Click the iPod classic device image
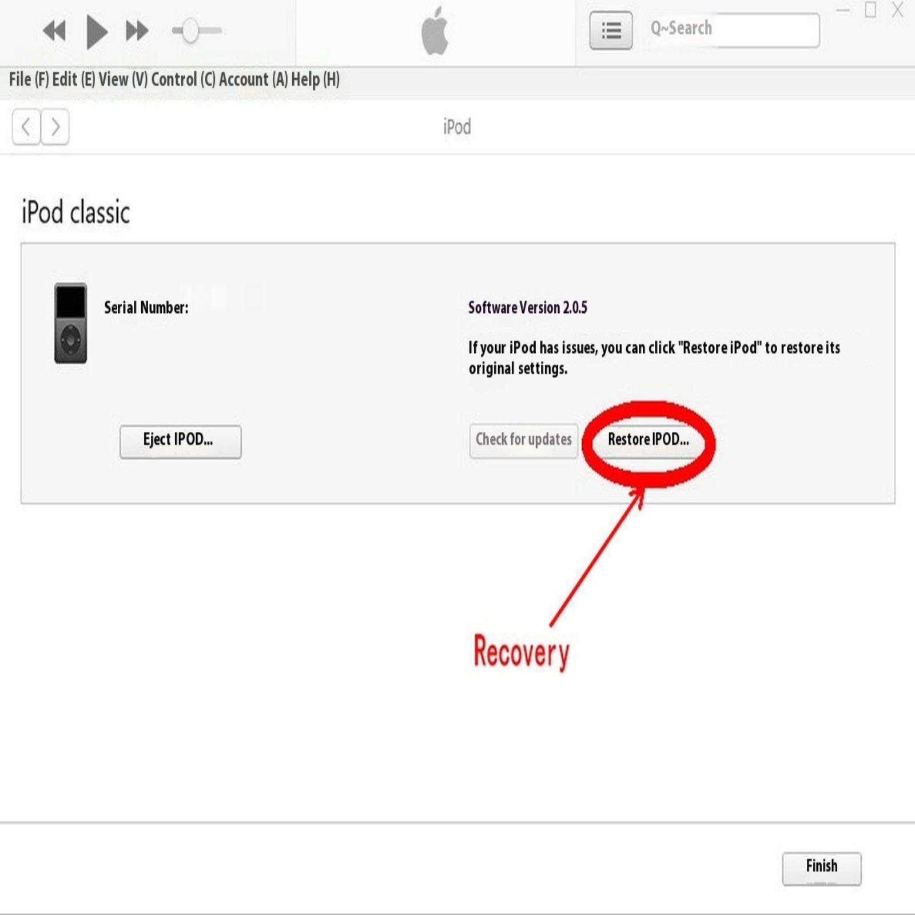Screen dimensions: 915x915 (x=70, y=323)
